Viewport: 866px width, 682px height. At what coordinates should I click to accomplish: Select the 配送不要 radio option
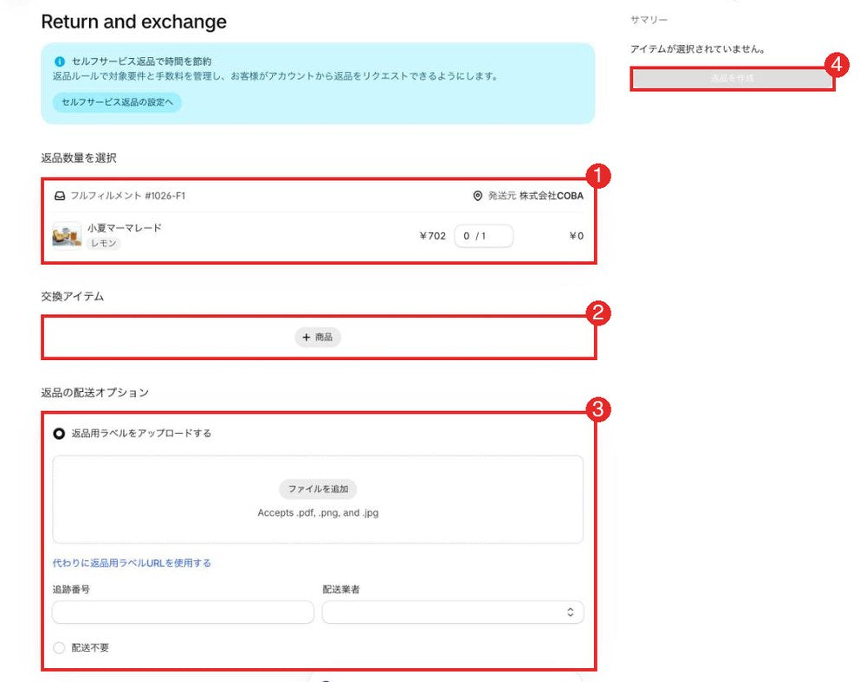point(59,647)
